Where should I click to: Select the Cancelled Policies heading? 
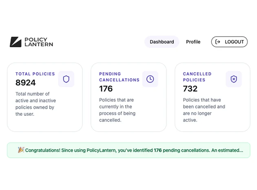(197, 77)
